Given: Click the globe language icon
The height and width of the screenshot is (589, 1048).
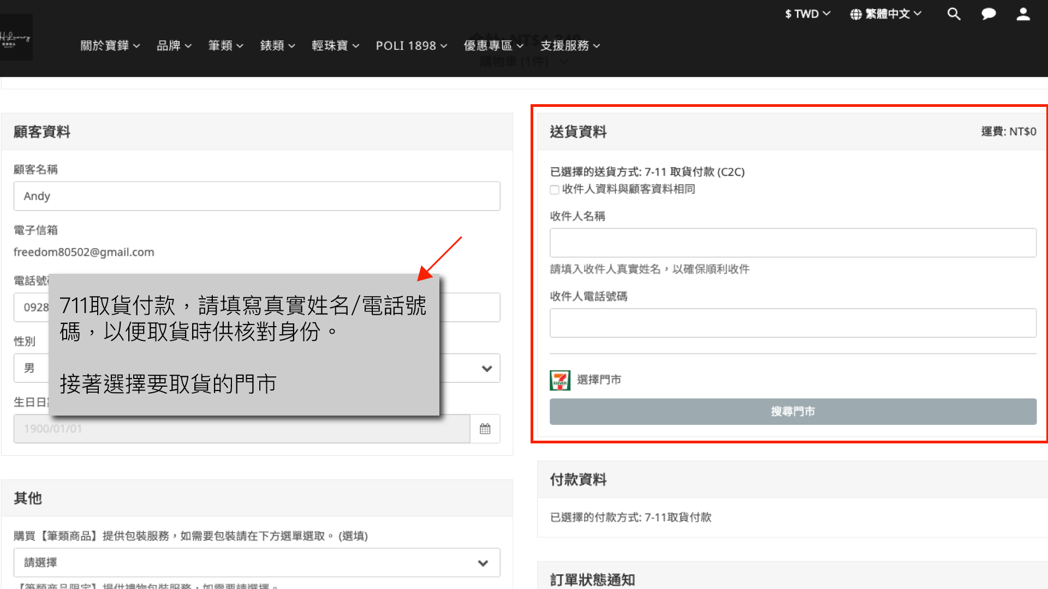Looking at the screenshot, I should (x=856, y=14).
